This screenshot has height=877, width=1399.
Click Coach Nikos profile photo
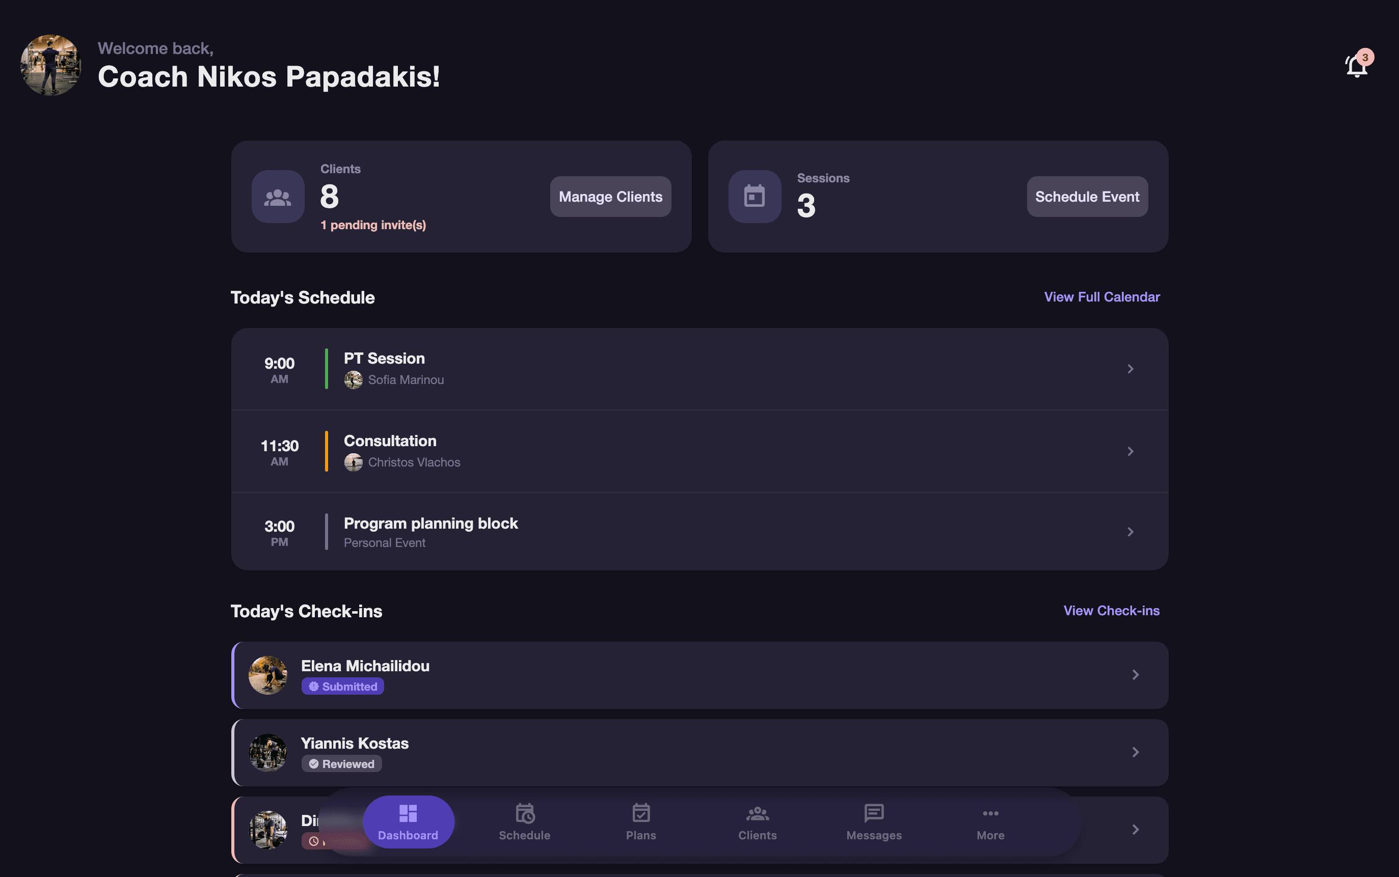[50, 66]
